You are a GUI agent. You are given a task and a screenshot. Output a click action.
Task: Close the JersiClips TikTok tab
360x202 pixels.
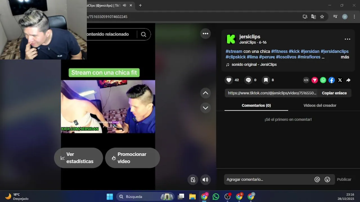[x=131, y=5]
